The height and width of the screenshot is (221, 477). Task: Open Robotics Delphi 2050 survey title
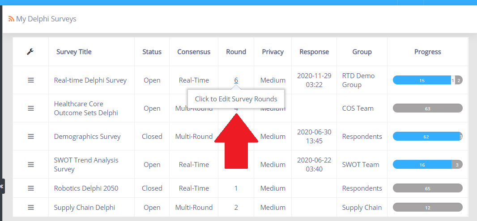[86, 188]
